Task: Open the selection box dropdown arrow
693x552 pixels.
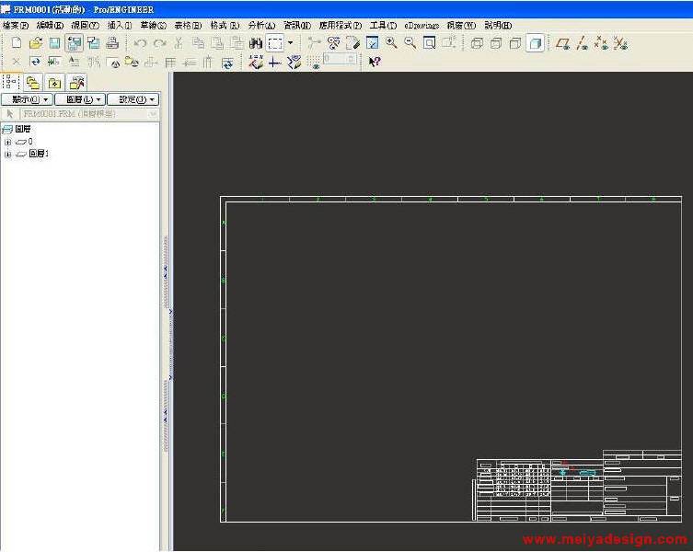Action: click(x=291, y=43)
